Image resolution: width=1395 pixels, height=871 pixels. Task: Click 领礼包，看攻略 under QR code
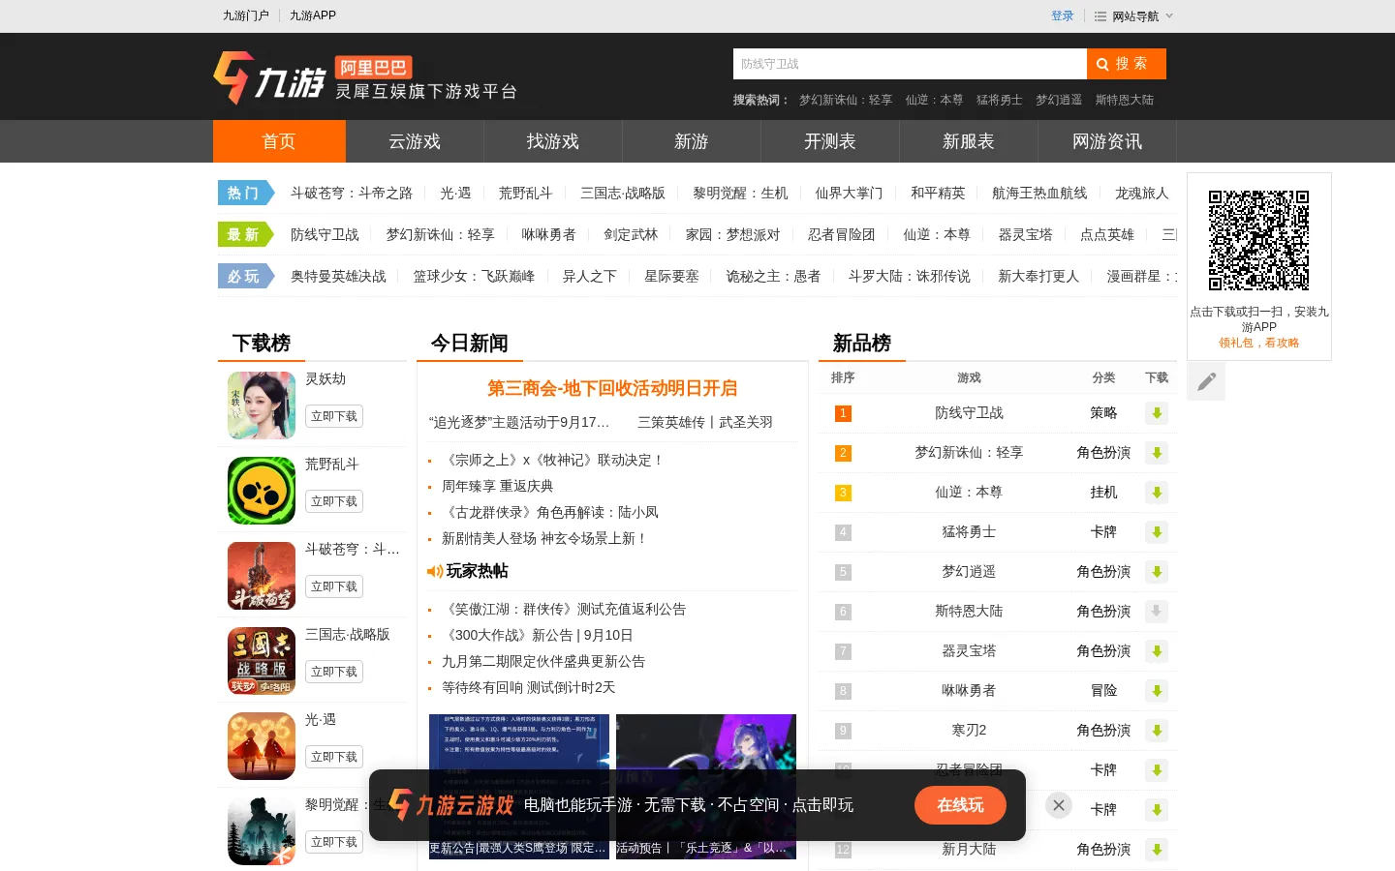(x=1258, y=343)
